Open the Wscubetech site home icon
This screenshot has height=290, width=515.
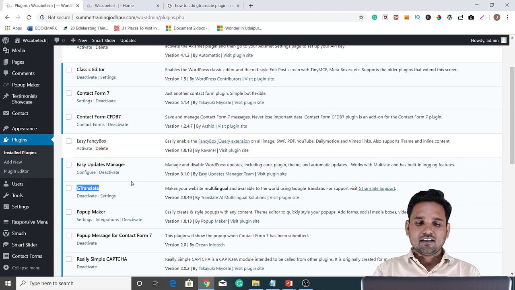17,40
